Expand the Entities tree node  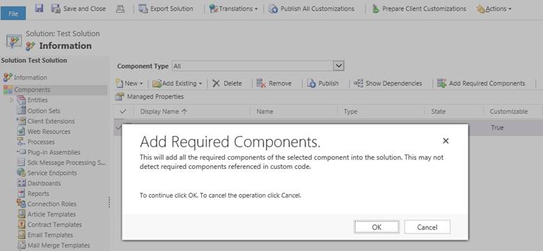click(12, 100)
